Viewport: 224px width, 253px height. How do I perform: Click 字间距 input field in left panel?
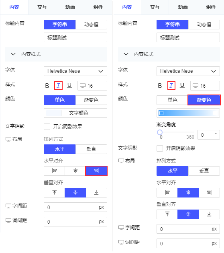point(75,207)
